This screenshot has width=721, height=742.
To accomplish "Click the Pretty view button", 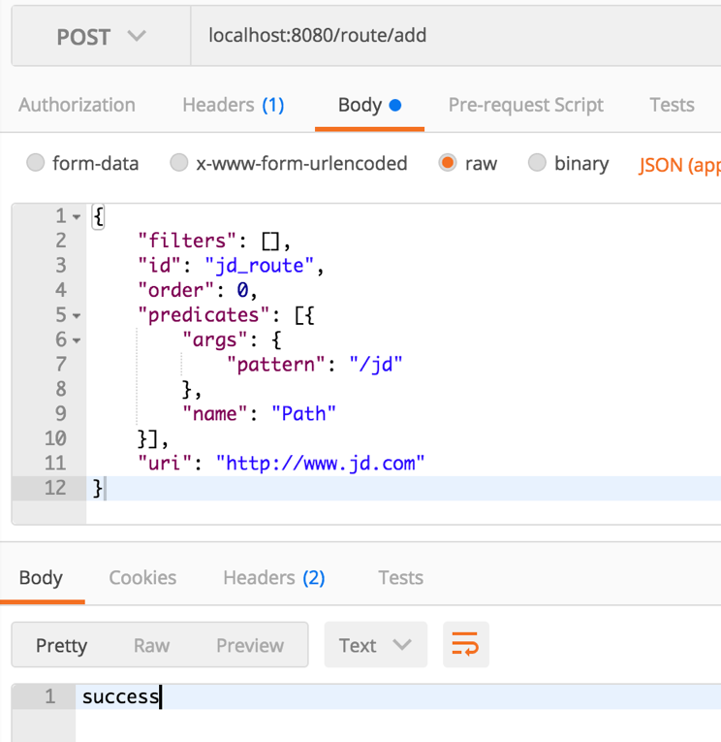I will pos(61,645).
